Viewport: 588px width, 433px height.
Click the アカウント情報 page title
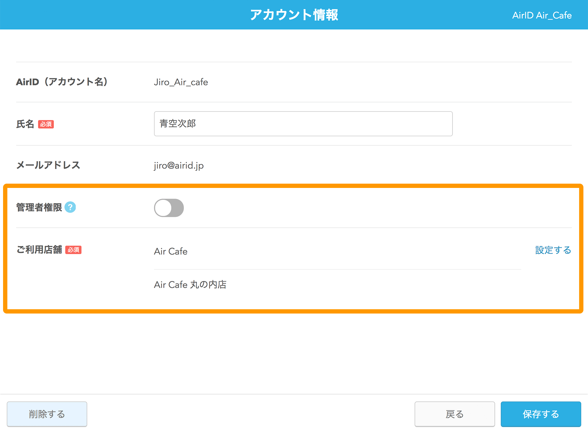(x=294, y=15)
